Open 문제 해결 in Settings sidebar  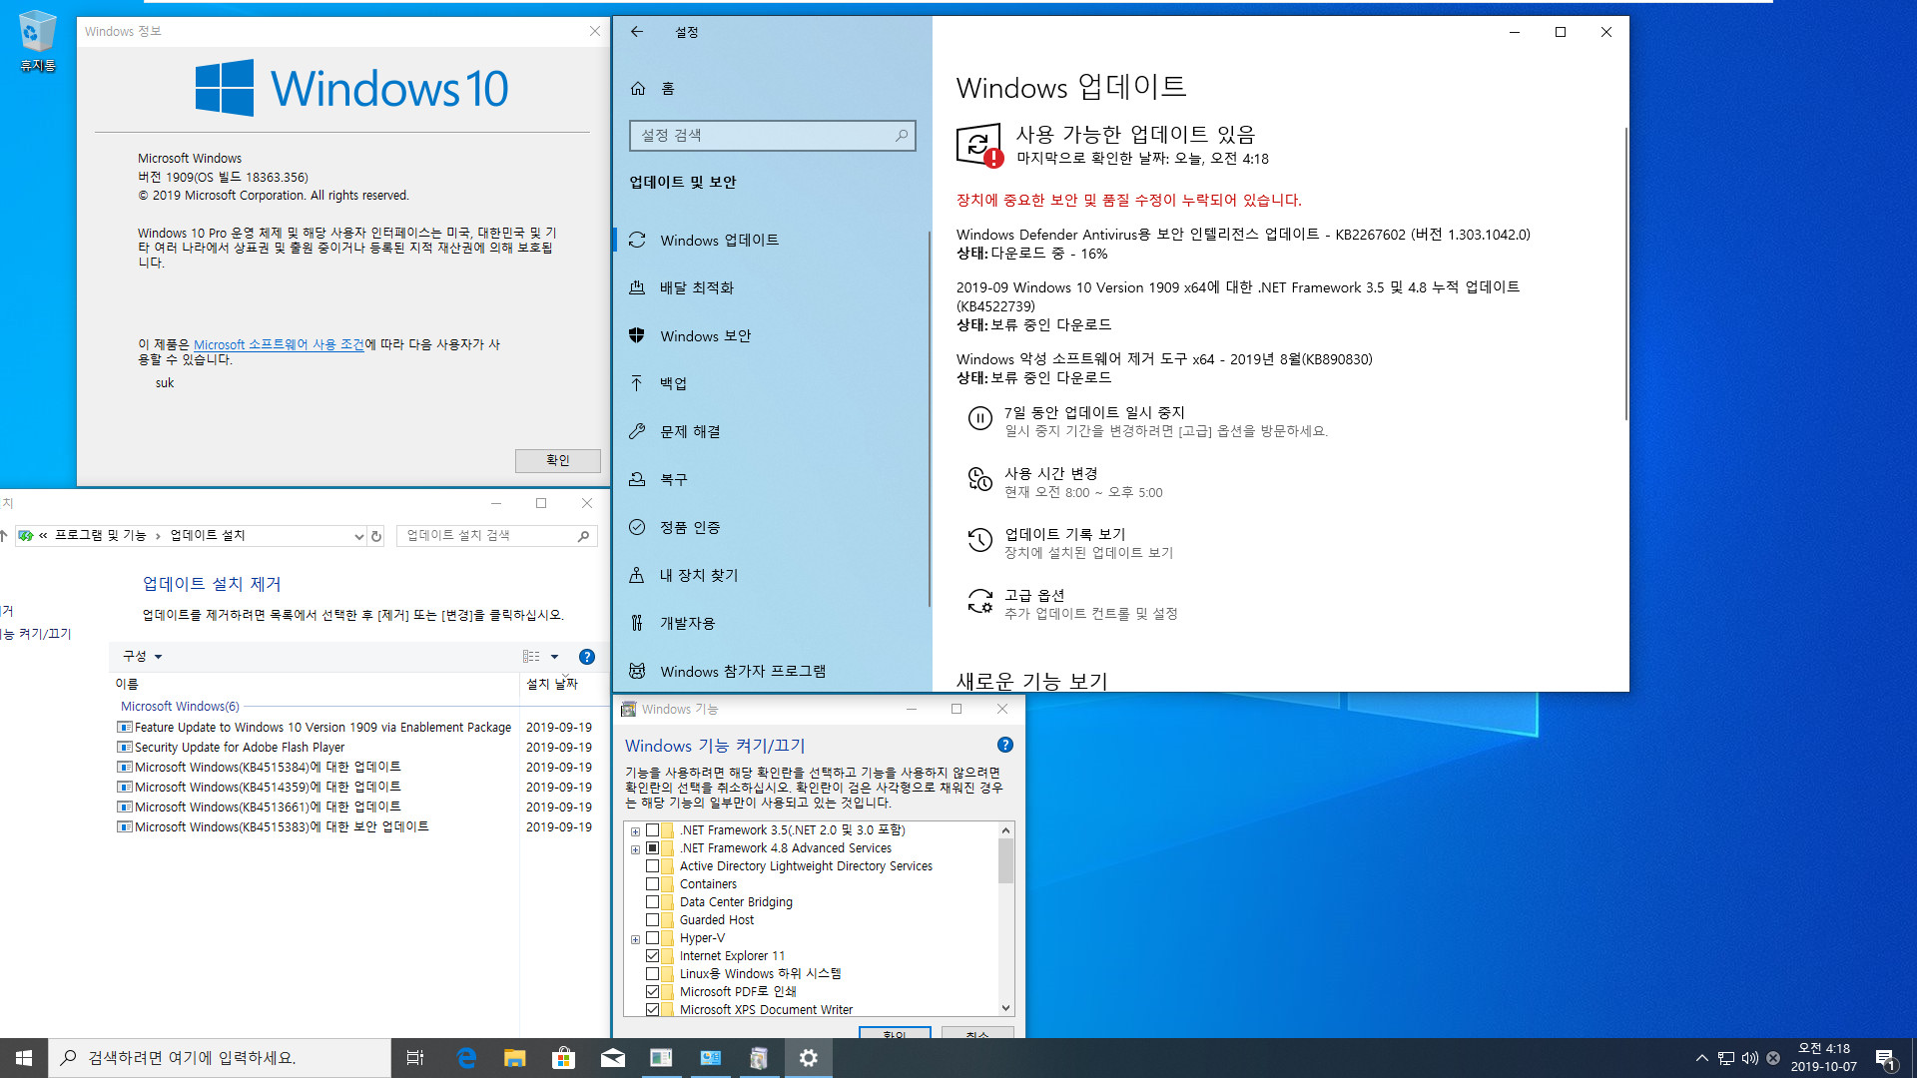[773, 432]
